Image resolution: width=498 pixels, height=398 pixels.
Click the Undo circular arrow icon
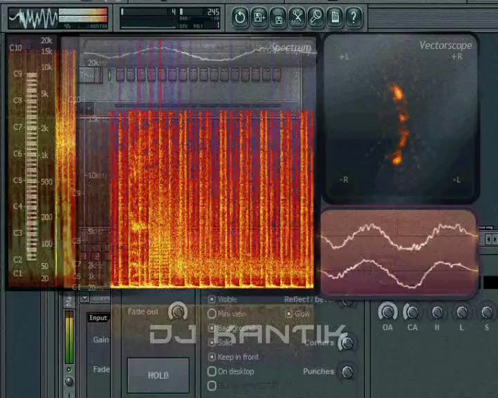tap(240, 17)
